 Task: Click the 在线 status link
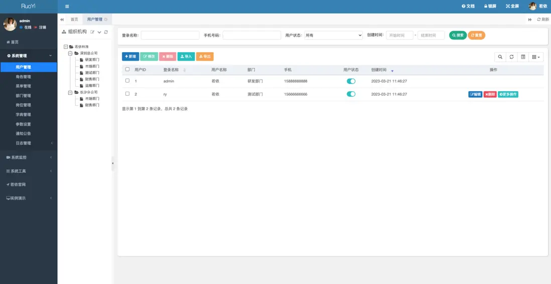(26, 28)
